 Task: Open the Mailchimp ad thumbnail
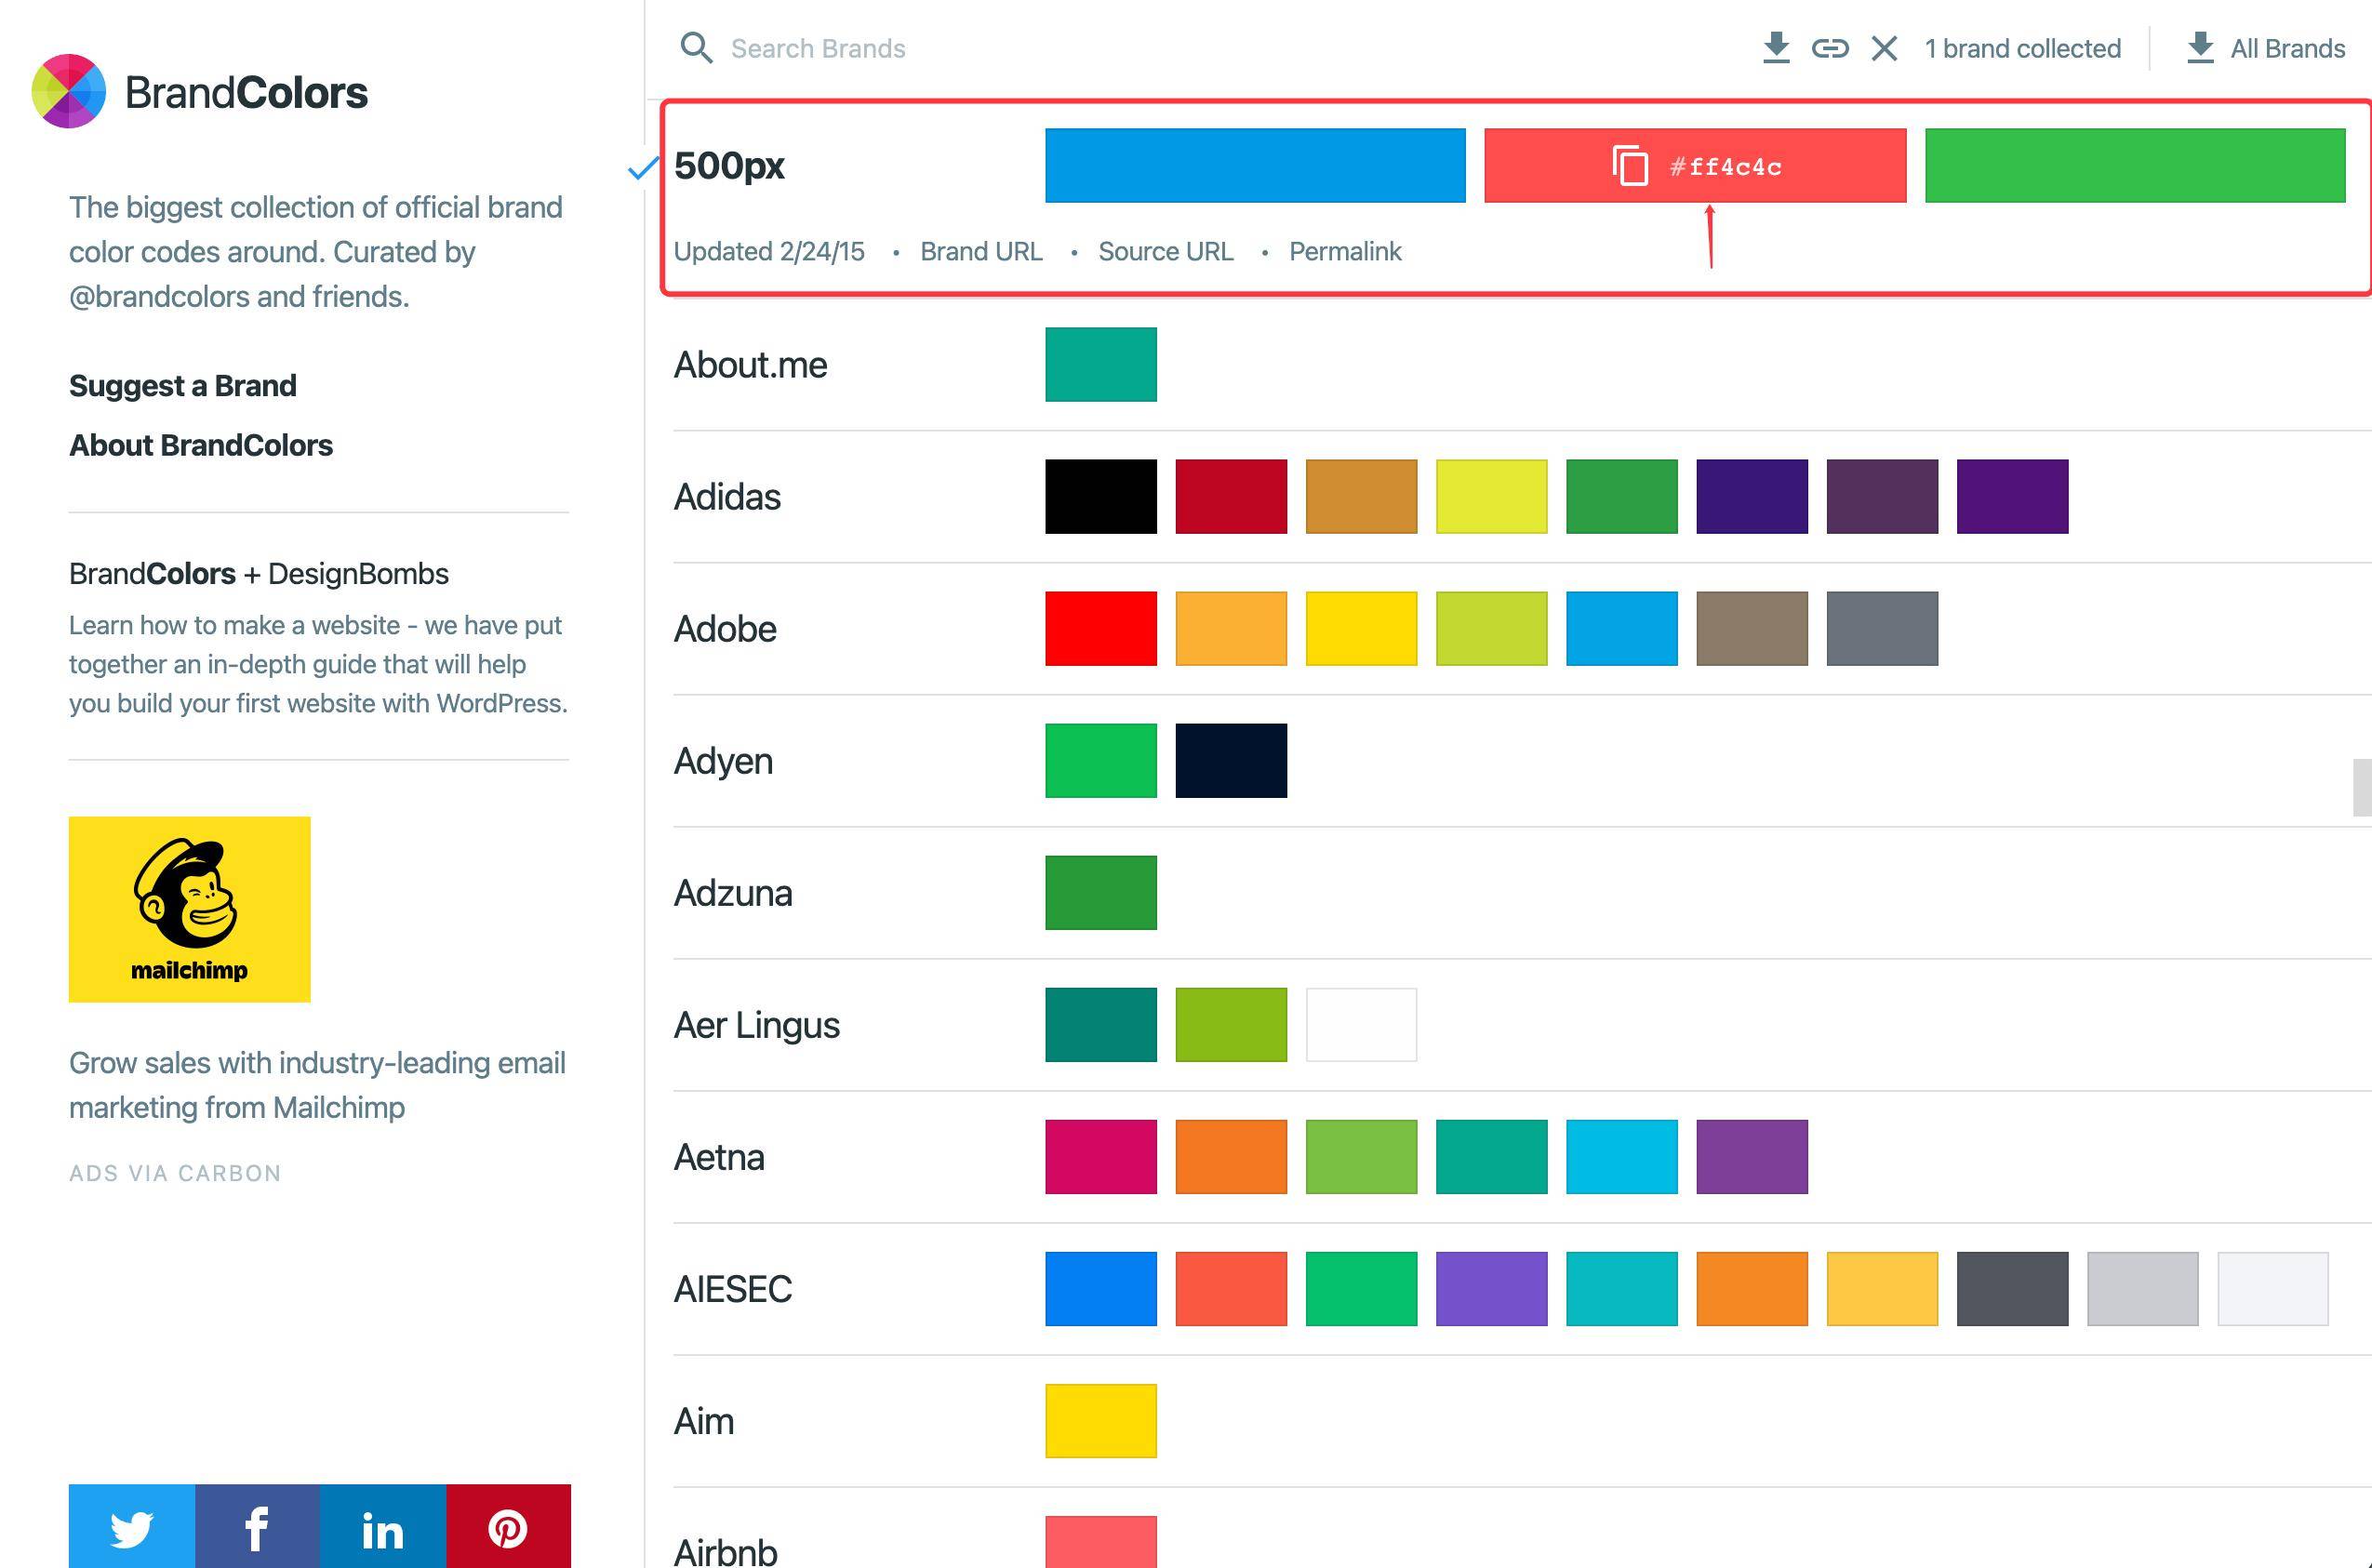point(189,909)
